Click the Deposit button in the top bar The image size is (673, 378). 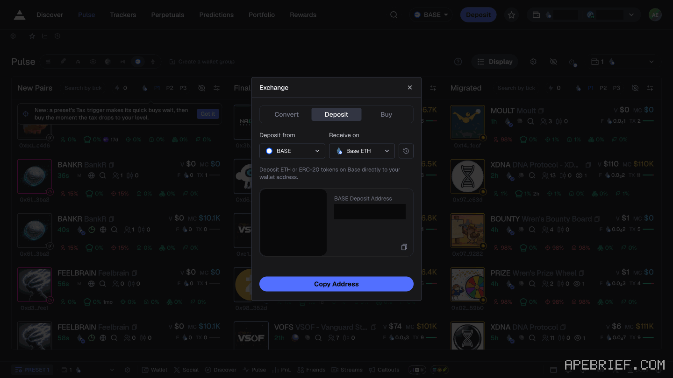point(478,15)
